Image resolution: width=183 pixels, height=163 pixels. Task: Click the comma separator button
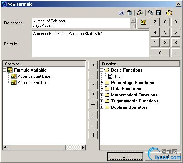coord(93,125)
